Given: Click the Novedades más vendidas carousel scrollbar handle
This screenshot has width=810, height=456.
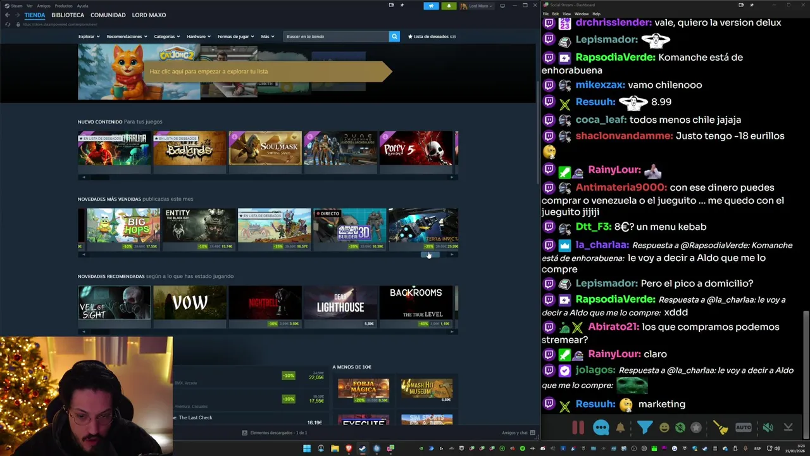Looking at the screenshot, I should point(430,255).
